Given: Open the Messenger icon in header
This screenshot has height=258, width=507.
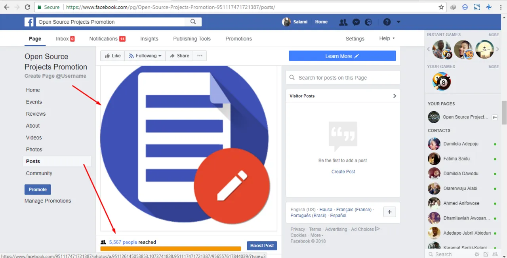Looking at the screenshot, I should click(356, 22).
